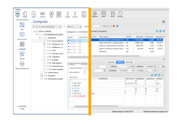The height and width of the screenshot is (124, 182).
Task: Click the blue up arrow beside category dropdown
Action: point(64,27)
